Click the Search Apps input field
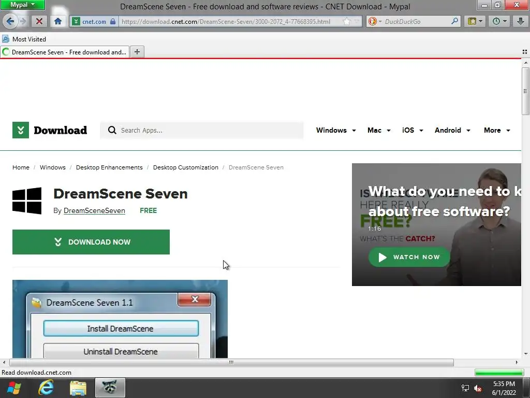Viewport: 530px width, 398px height. pos(202,130)
